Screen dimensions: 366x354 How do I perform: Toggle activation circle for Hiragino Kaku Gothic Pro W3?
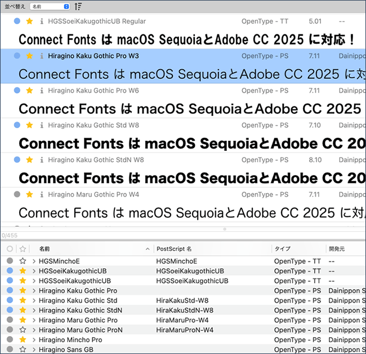[x=17, y=56]
